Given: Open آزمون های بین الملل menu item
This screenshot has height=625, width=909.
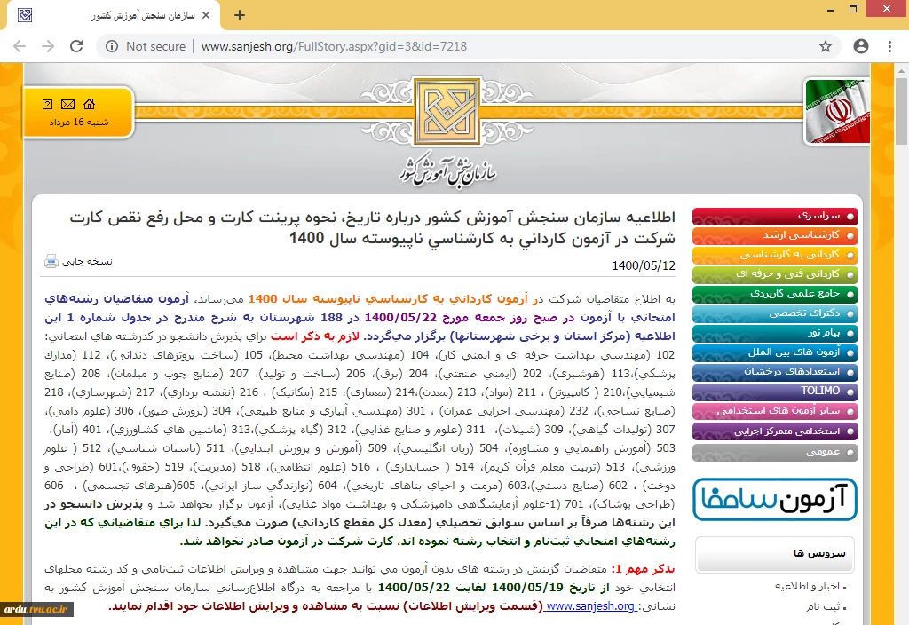Looking at the screenshot, I should (774, 352).
